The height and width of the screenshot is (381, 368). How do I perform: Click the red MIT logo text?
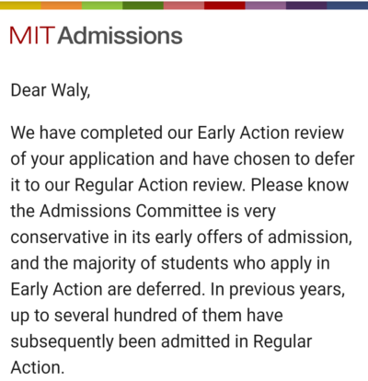[32, 36]
